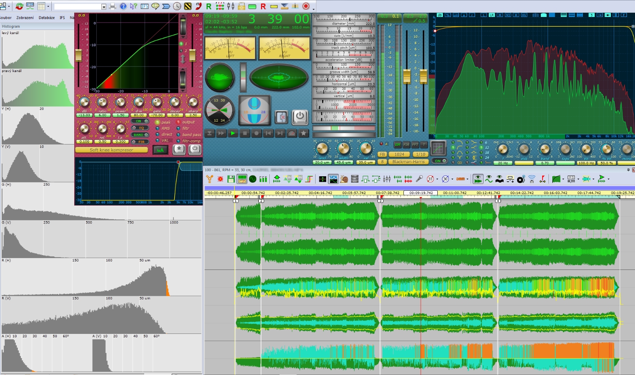The height and width of the screenshot is (375, 635).
Task: Open the dmm dropdown arrow
Action: (467, 179)
